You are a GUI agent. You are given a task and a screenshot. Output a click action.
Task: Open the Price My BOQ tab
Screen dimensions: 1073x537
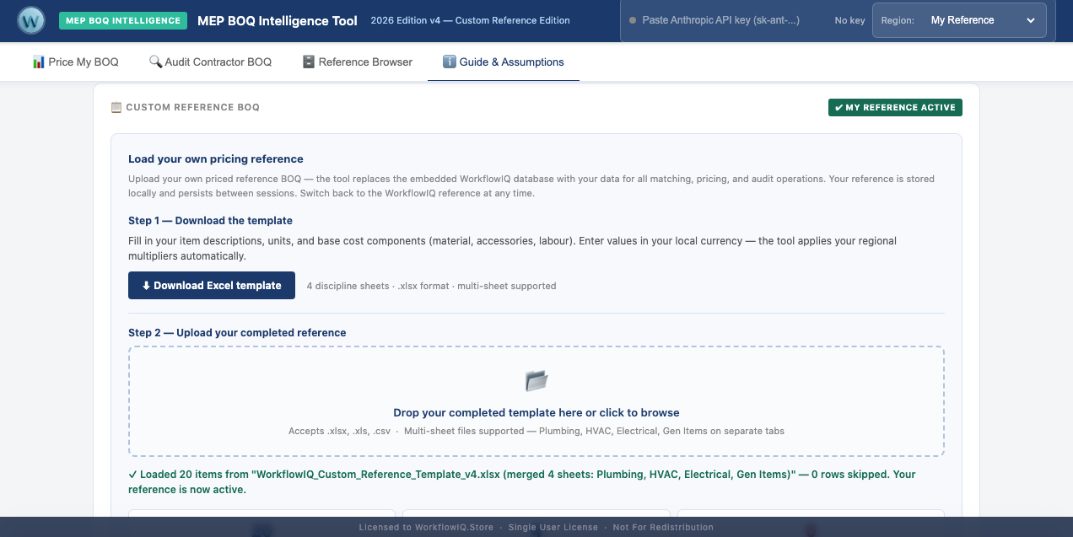tap(75, 62)
